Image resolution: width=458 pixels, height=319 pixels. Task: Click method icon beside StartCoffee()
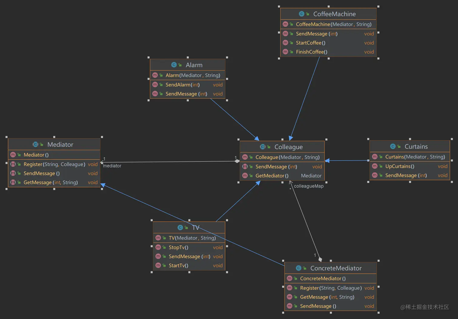285,43
